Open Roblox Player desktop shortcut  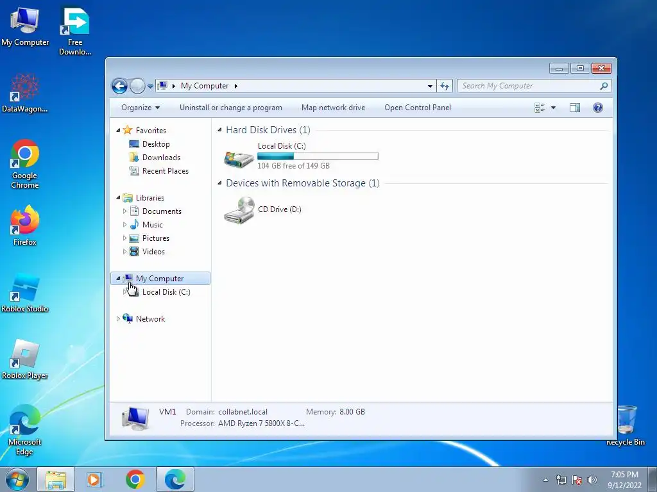[25, 359]
